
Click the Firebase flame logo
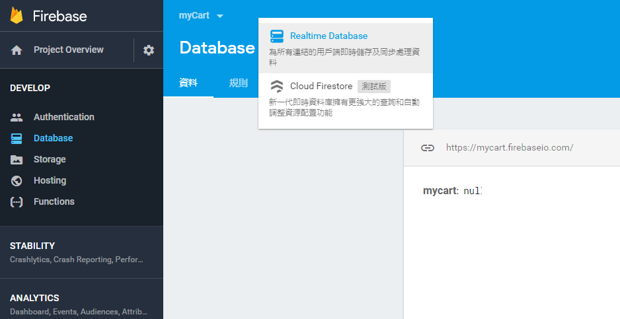point(17,15)
